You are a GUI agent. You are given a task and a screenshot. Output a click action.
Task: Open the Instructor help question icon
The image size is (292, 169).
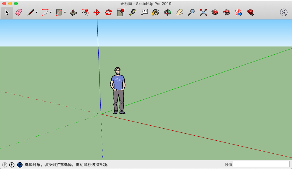pos(20,165)
